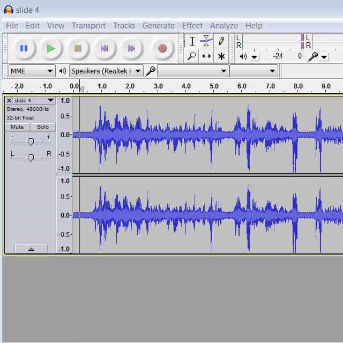Click the 5.0 mark on the timeline ruler

pyautogui.click(x=214, y=86)
